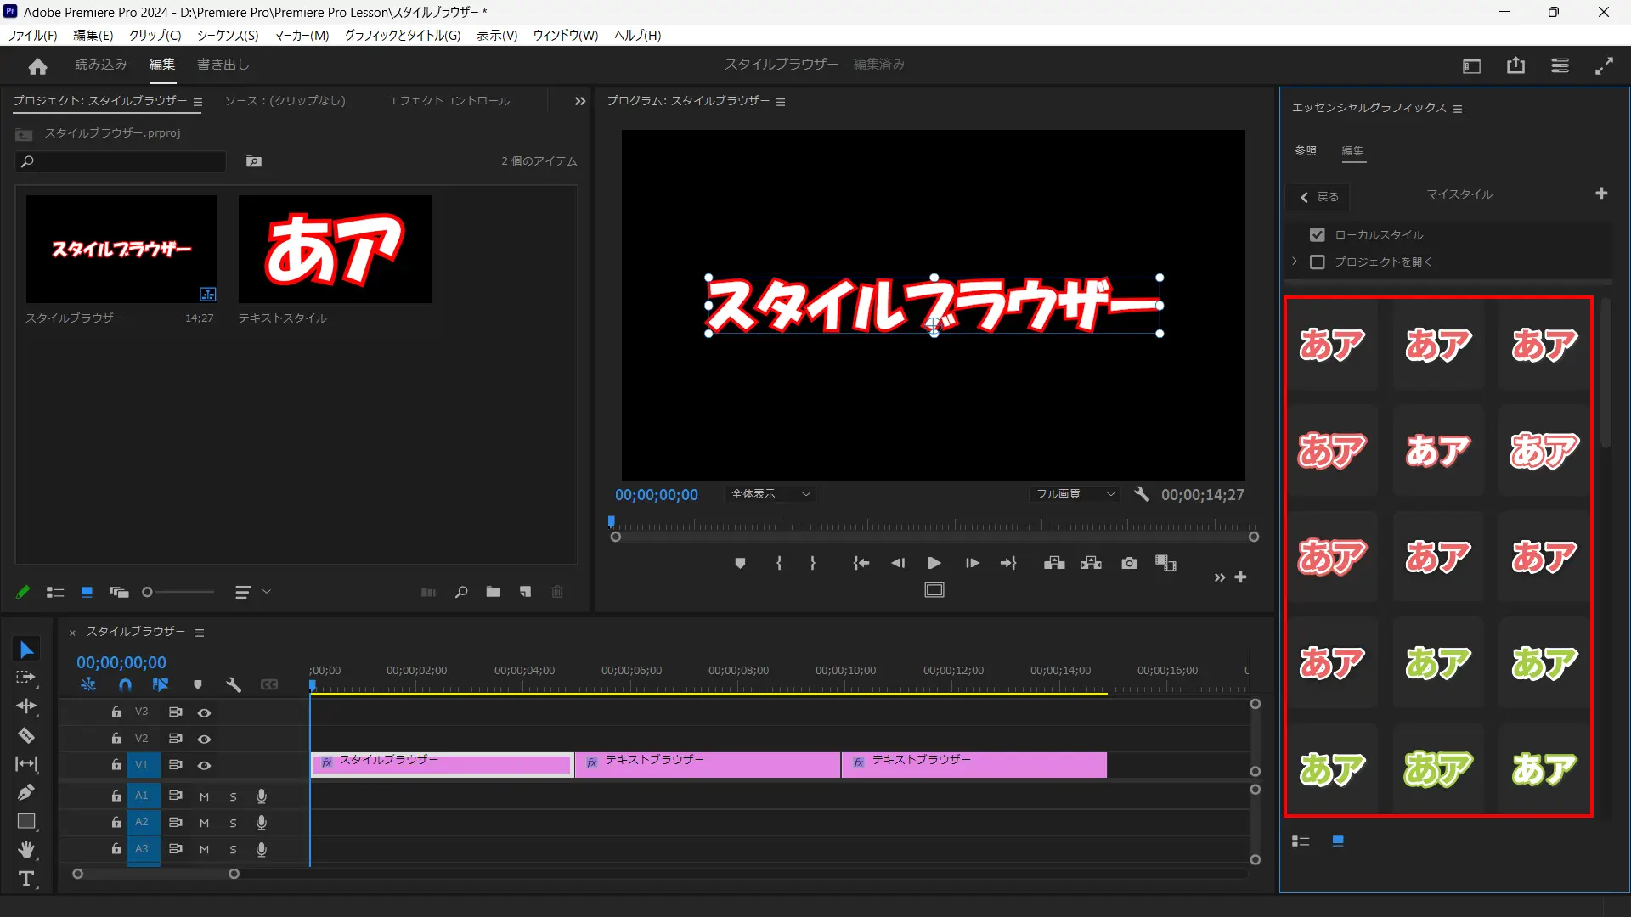Open the button editor plus in program monitor
1631x917 pixels.
pyautogui.click(x=1240, y=577)
